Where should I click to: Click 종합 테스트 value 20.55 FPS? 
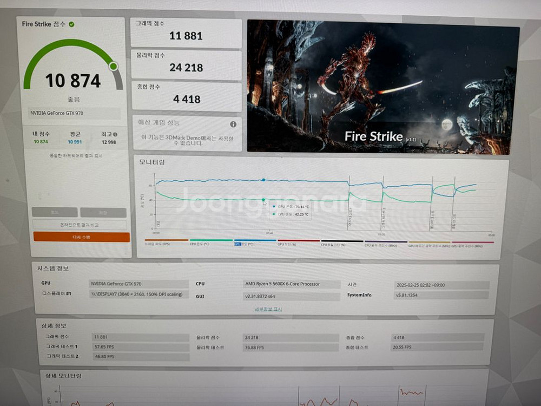point(437,347)
